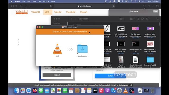
Task: Open the Window menu
Action: [x=46, y=1]
